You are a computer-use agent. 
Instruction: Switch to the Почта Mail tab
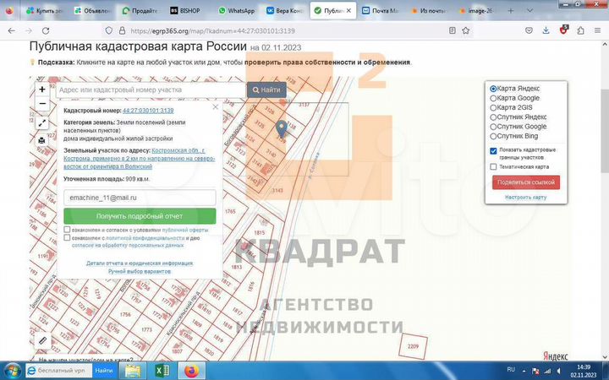[381, 11]
